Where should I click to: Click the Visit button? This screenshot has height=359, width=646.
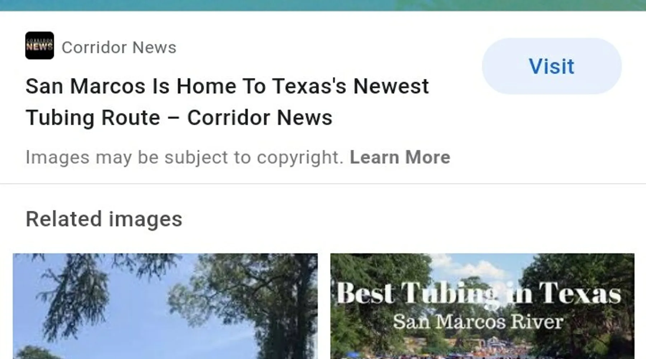(x=552, y=66)
